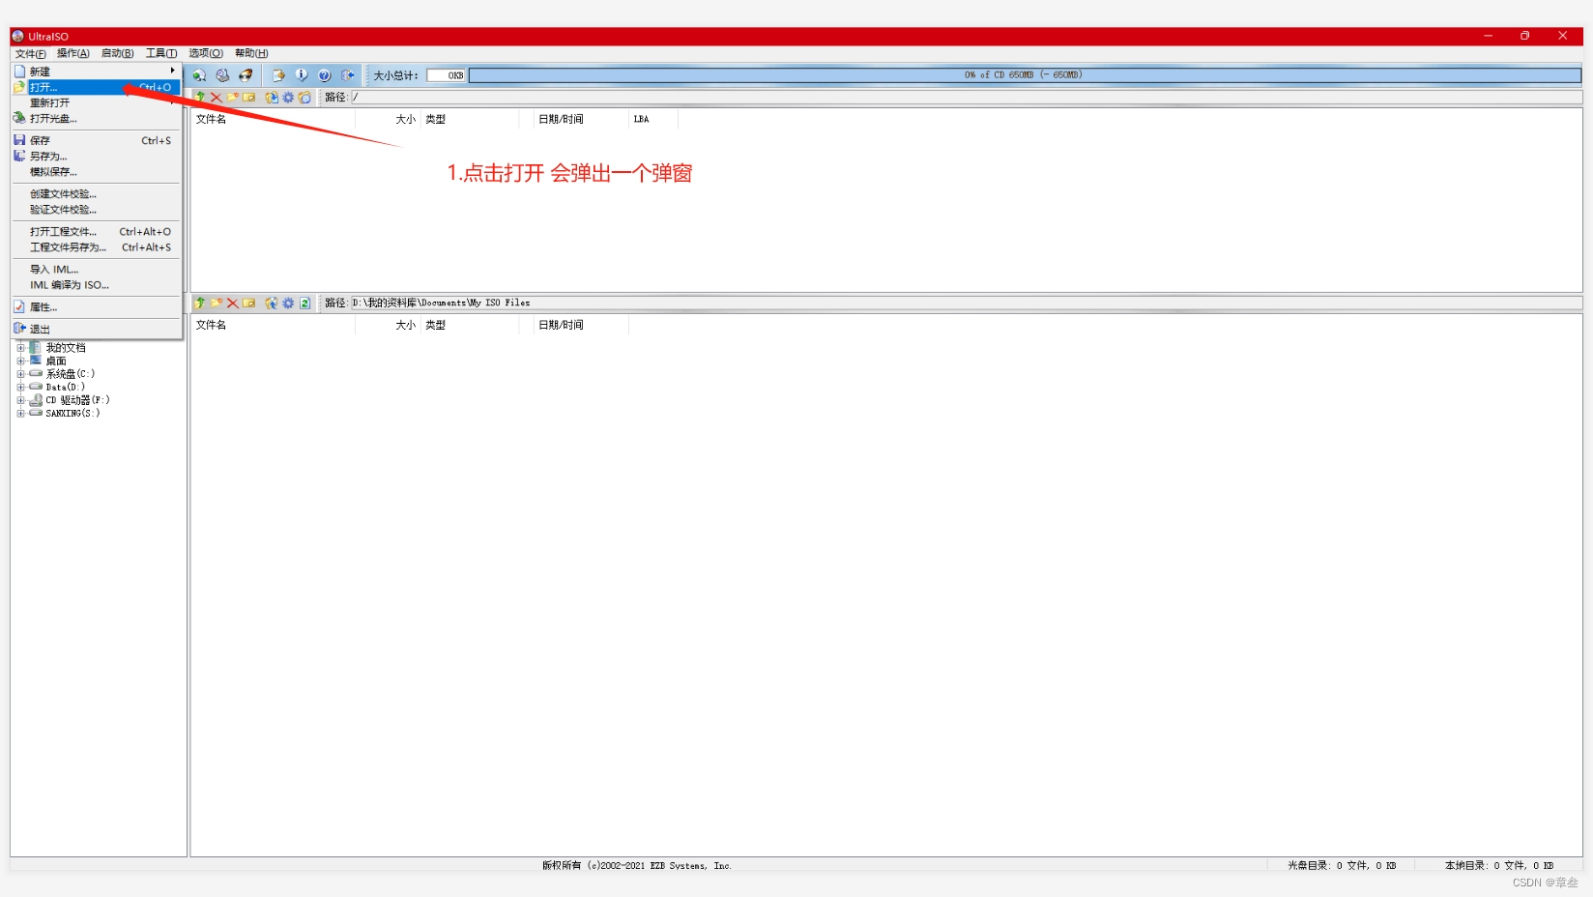The width and height of the screenshot is (1593, 897).
Task: Click the red X delete icon in ISO toolbar
Action: tap(216, 98)
